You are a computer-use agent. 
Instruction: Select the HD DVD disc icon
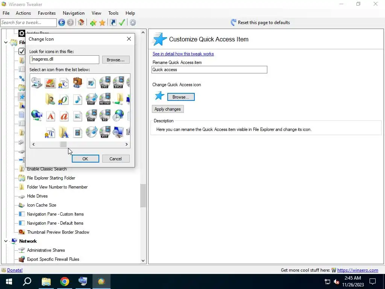click(x=105, y=99)
